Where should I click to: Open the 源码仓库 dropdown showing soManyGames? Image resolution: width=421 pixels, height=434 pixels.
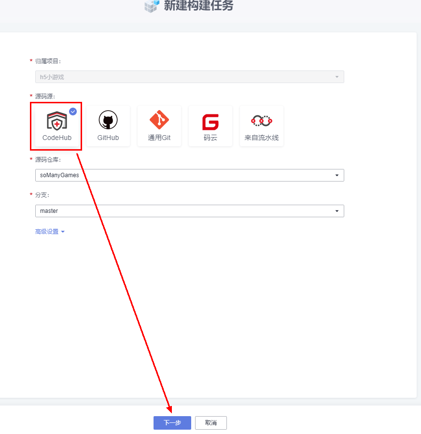[x=190, y=175]
